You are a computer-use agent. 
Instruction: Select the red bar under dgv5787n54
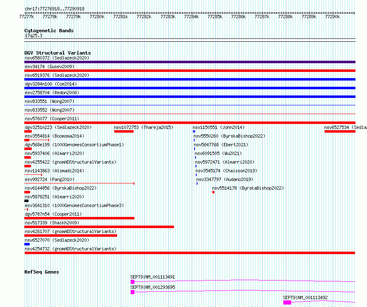79,218
